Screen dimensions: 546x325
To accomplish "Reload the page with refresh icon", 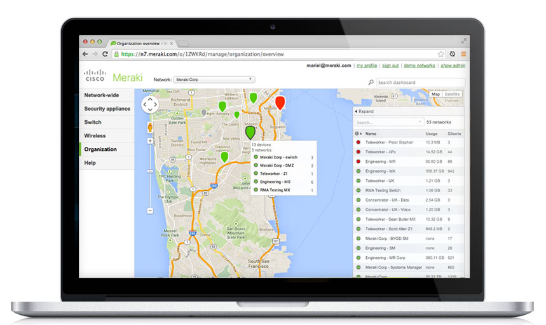I will [x=105, y=54].
